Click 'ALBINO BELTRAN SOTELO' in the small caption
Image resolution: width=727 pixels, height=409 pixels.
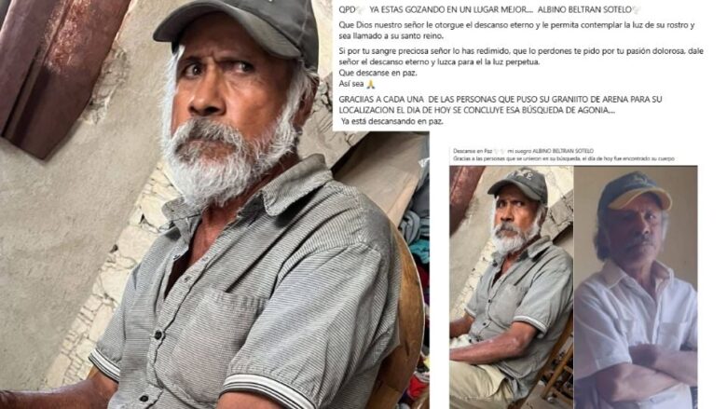(562, 151)
